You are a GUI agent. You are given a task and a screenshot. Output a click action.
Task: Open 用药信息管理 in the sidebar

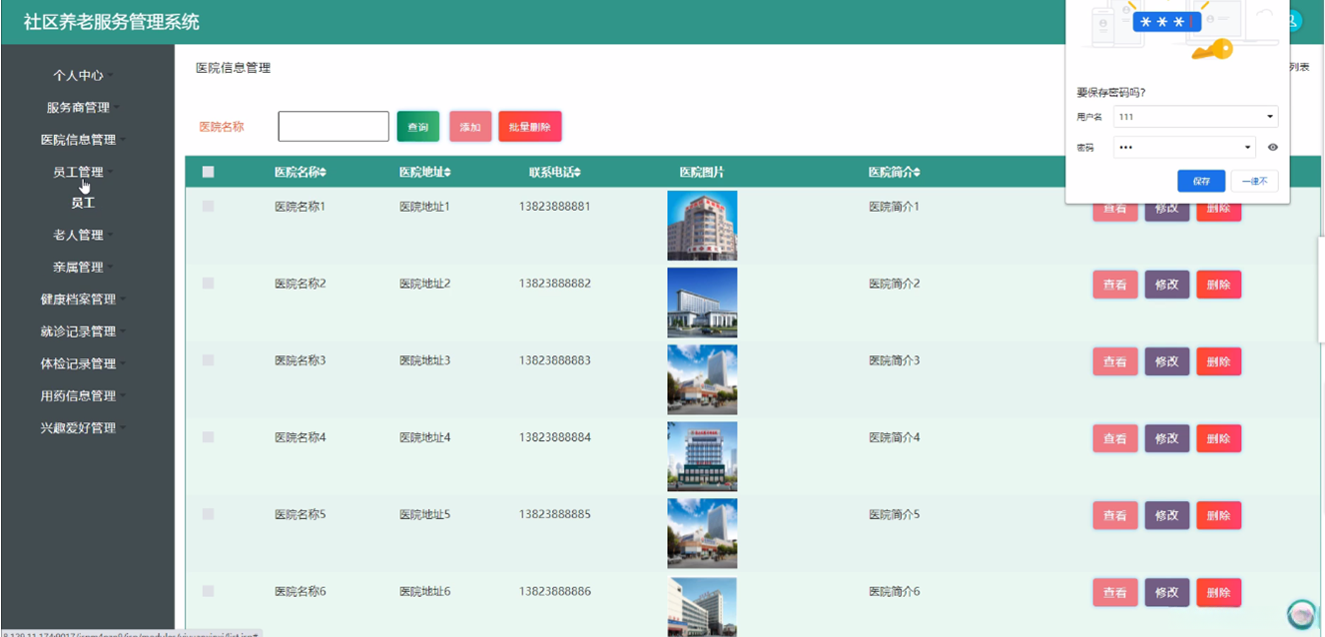[x=83, y=395]
